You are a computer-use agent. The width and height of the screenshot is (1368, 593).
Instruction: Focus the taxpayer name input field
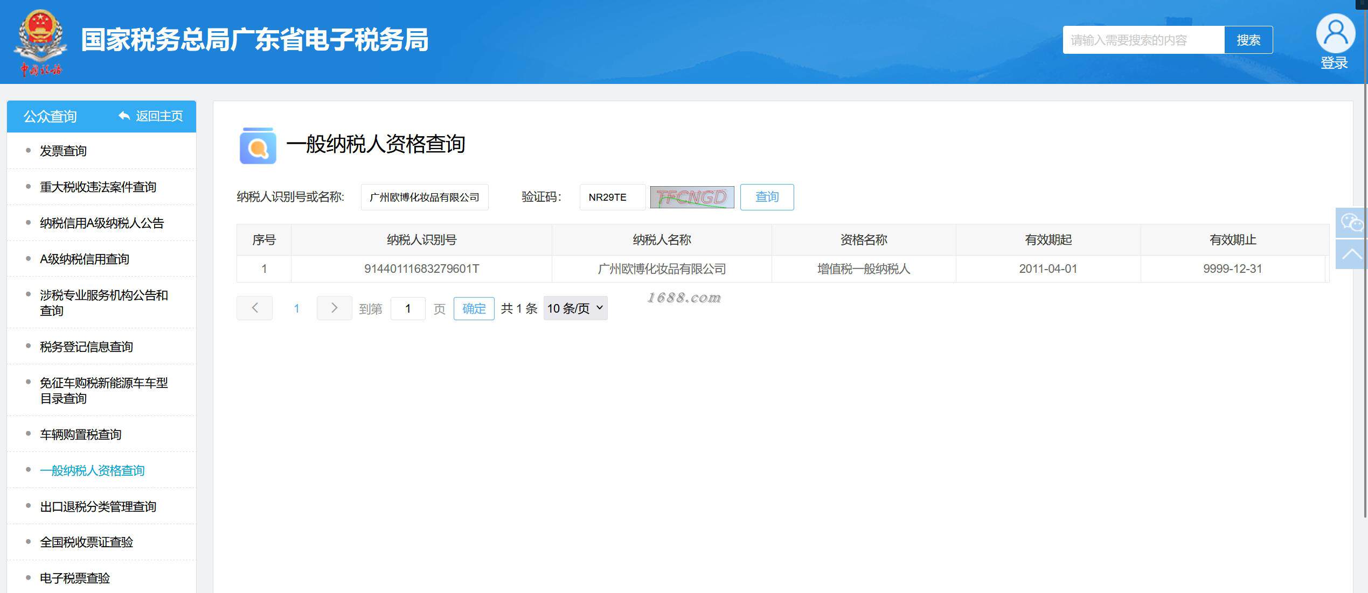click(x=424, y=197)
